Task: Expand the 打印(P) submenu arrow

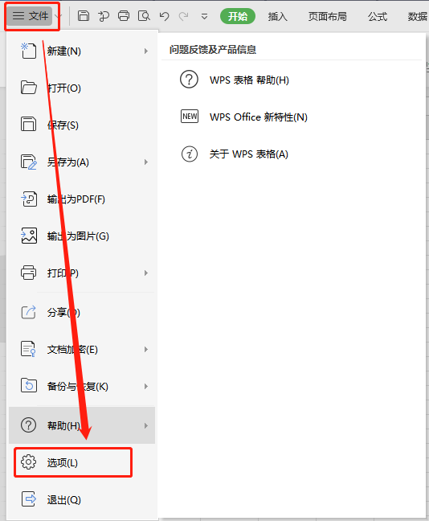Action: 145,273
